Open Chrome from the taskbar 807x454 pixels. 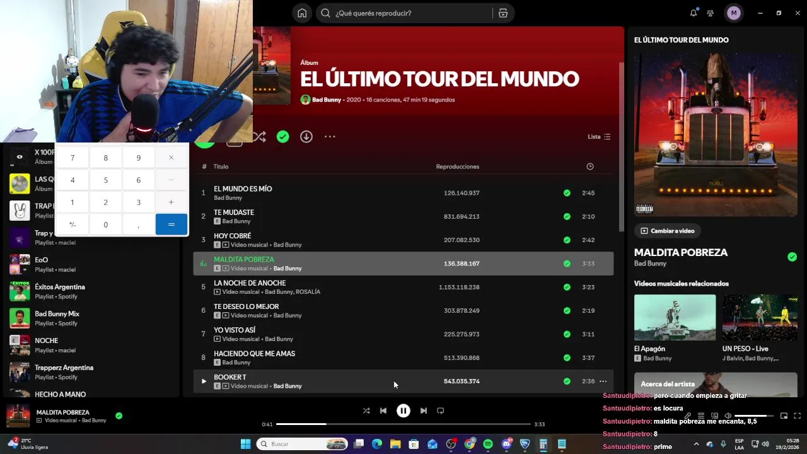pyautogui.click(x=470, y=444)
